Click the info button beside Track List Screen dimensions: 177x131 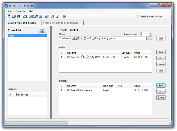pos(42,31)
